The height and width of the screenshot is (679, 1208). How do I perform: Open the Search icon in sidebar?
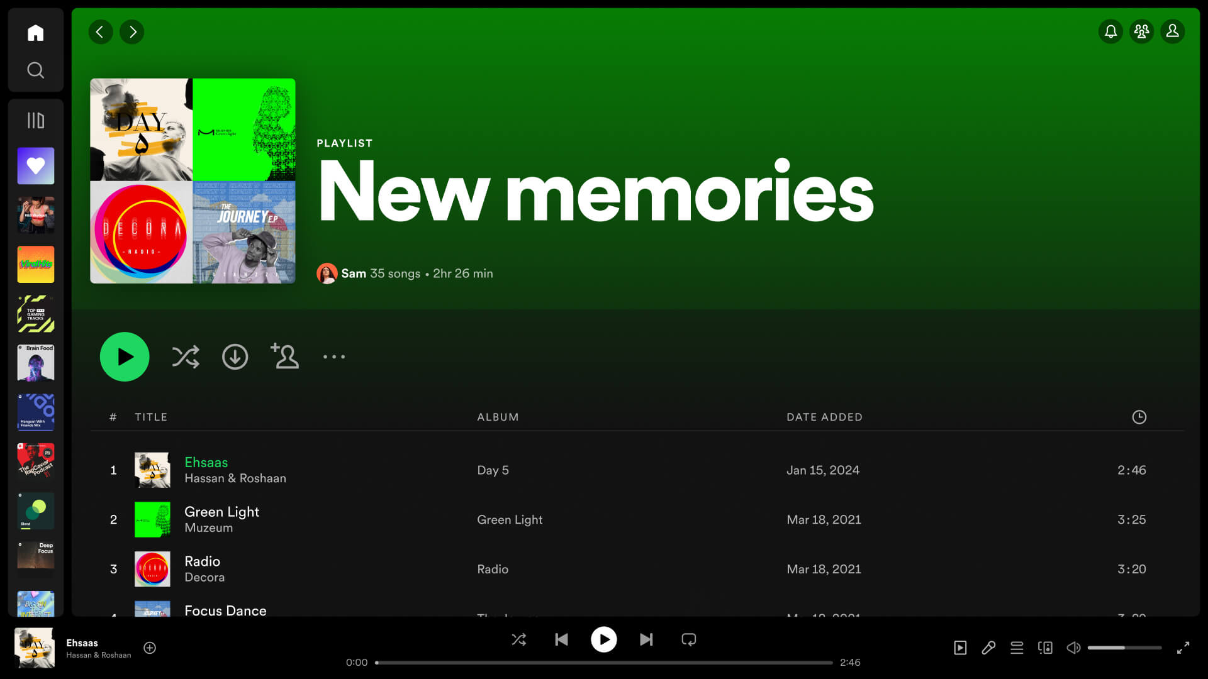coord(35,70)
